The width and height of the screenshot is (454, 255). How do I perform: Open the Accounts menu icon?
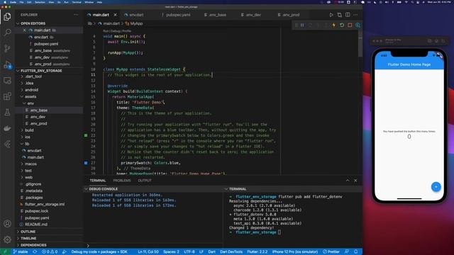pyautogui.click(x=7, y=224)
